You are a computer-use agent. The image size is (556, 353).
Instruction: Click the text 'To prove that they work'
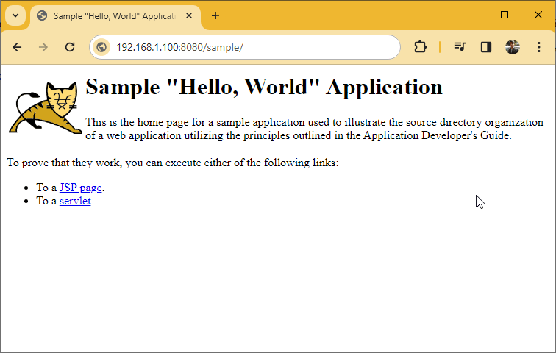[x=64, y=163]
